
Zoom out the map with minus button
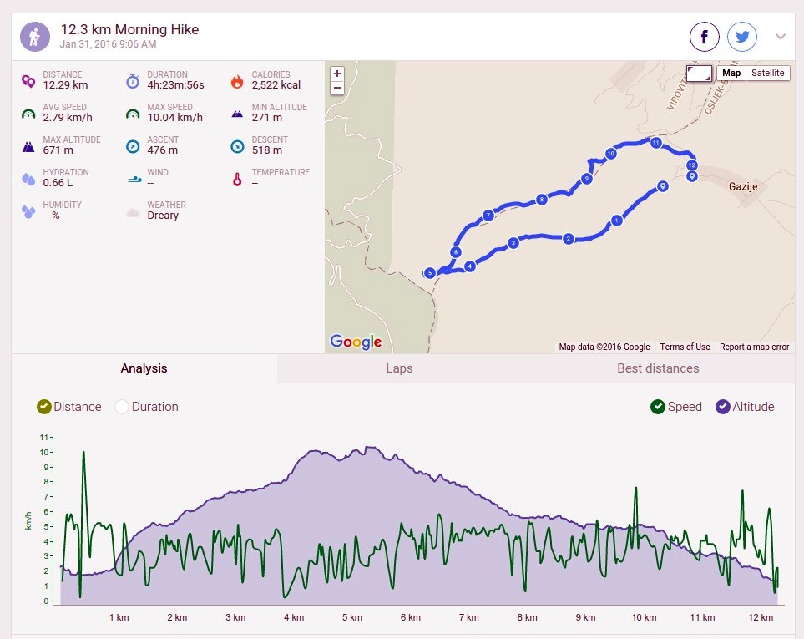click(x=337, y=88)
